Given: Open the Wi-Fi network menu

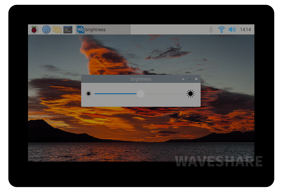Looking at the screenshot, I should 221,29.
